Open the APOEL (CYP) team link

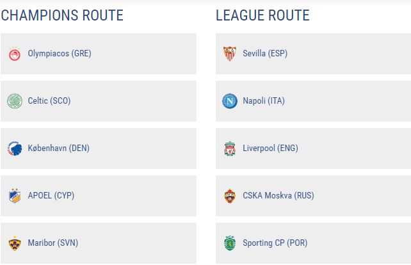(x=51, y=196)
